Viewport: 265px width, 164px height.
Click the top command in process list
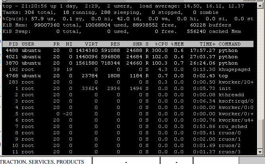(223, 76)
